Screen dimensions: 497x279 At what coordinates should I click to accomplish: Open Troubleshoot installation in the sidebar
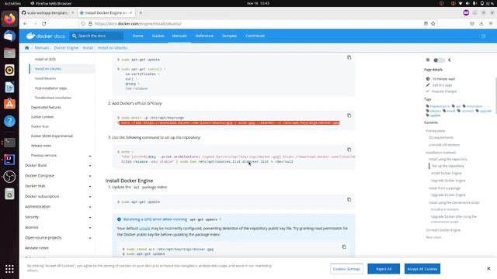(53, 98)
